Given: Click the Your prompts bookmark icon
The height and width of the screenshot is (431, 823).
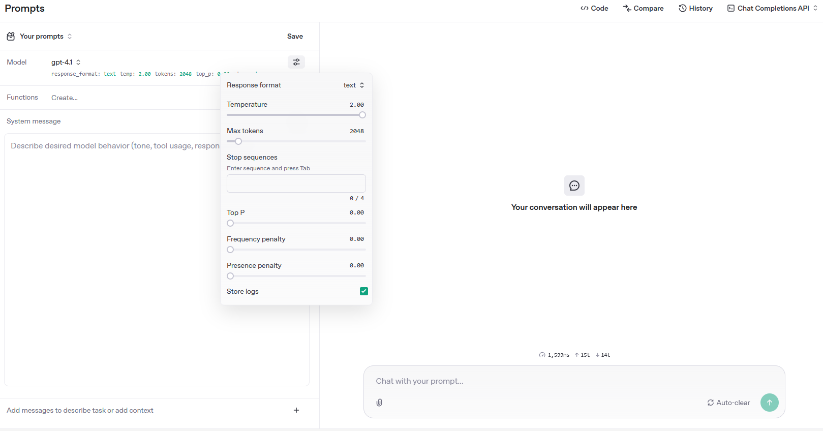Looking at the screenshot, I should [11, 36].
